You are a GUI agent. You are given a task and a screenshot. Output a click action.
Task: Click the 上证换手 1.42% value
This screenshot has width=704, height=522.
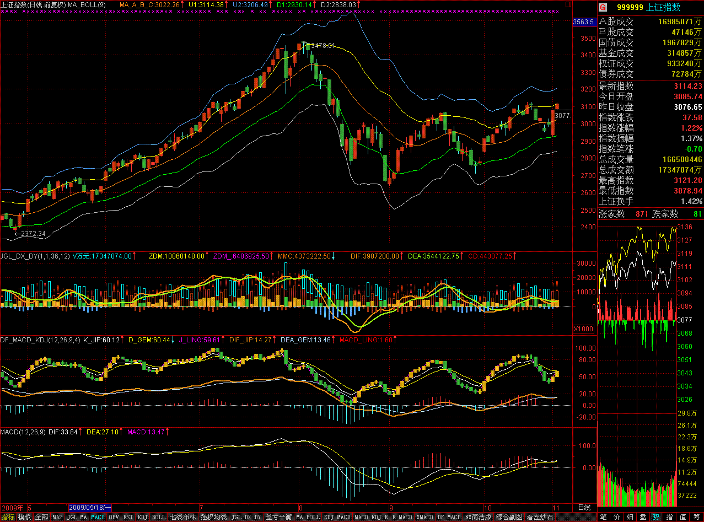691,201
